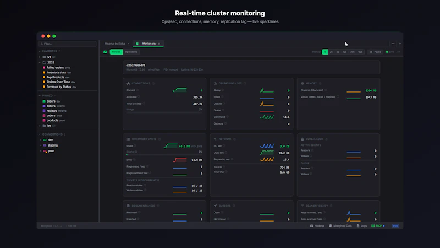Viewport: 440px width, 248px height.
Task: Click the info icon next to Requests / sec
Action: 232,159
